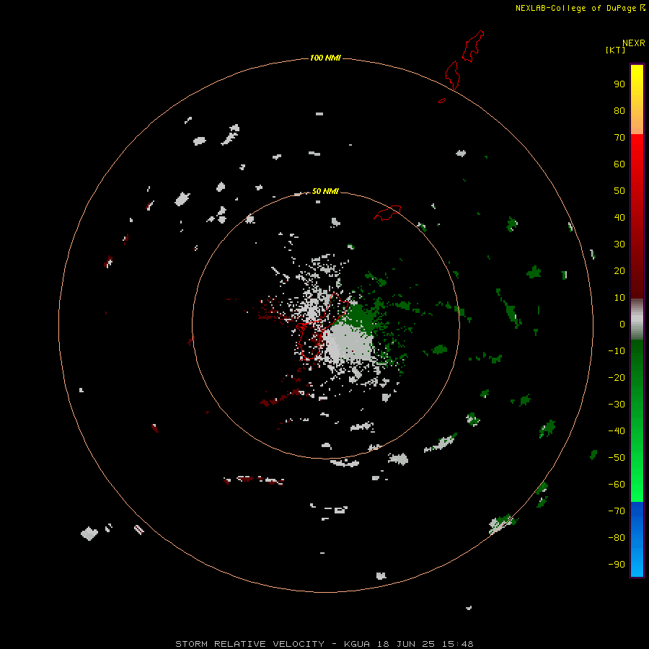Click the -60 knot scale label

point(617,485)
